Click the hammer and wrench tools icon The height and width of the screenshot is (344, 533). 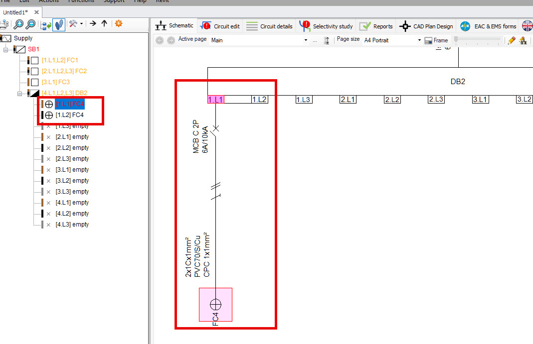coord(73,24)
